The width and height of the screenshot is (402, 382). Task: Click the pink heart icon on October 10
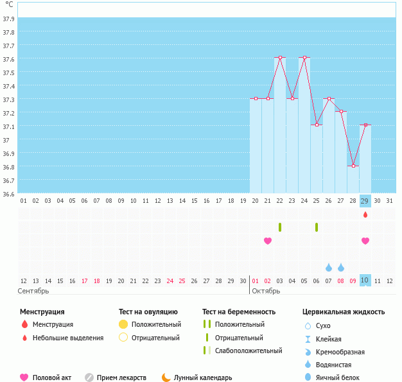coord(365,241)
